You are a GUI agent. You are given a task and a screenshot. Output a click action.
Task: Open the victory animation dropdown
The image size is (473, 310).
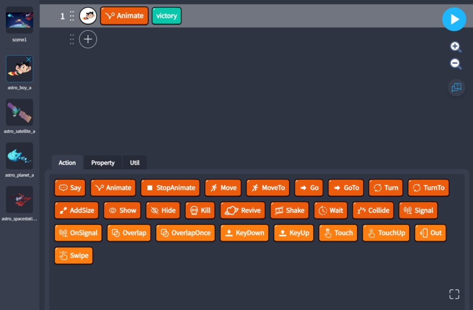click(166, 16)
